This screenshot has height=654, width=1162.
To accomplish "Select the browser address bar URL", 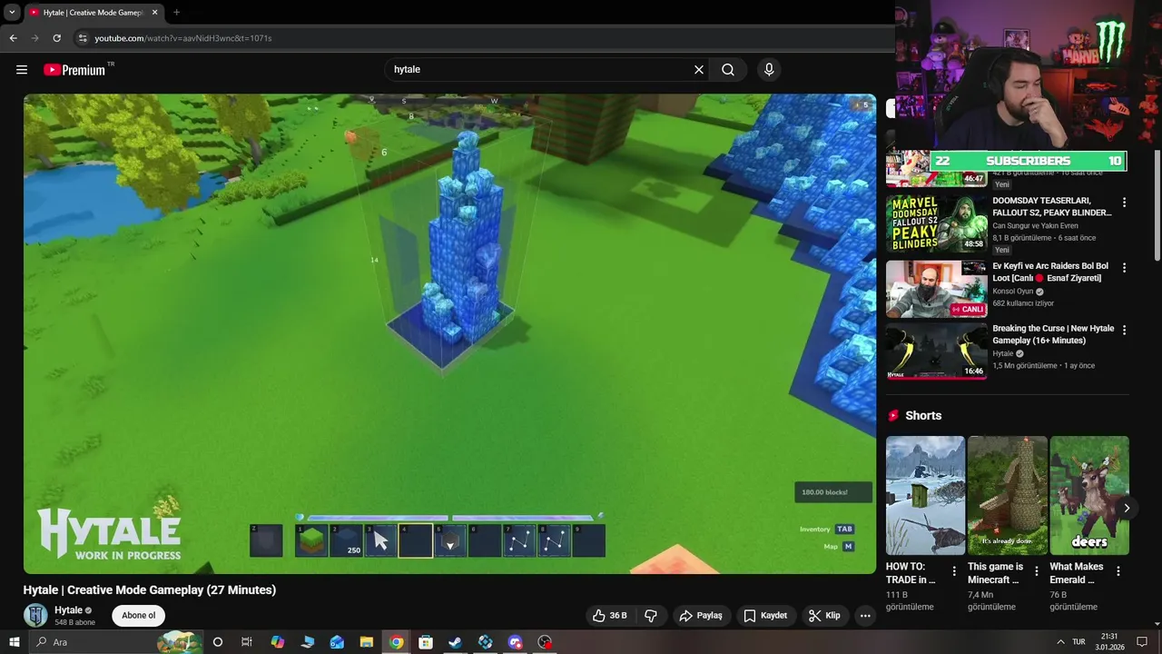I will [183, 38].
